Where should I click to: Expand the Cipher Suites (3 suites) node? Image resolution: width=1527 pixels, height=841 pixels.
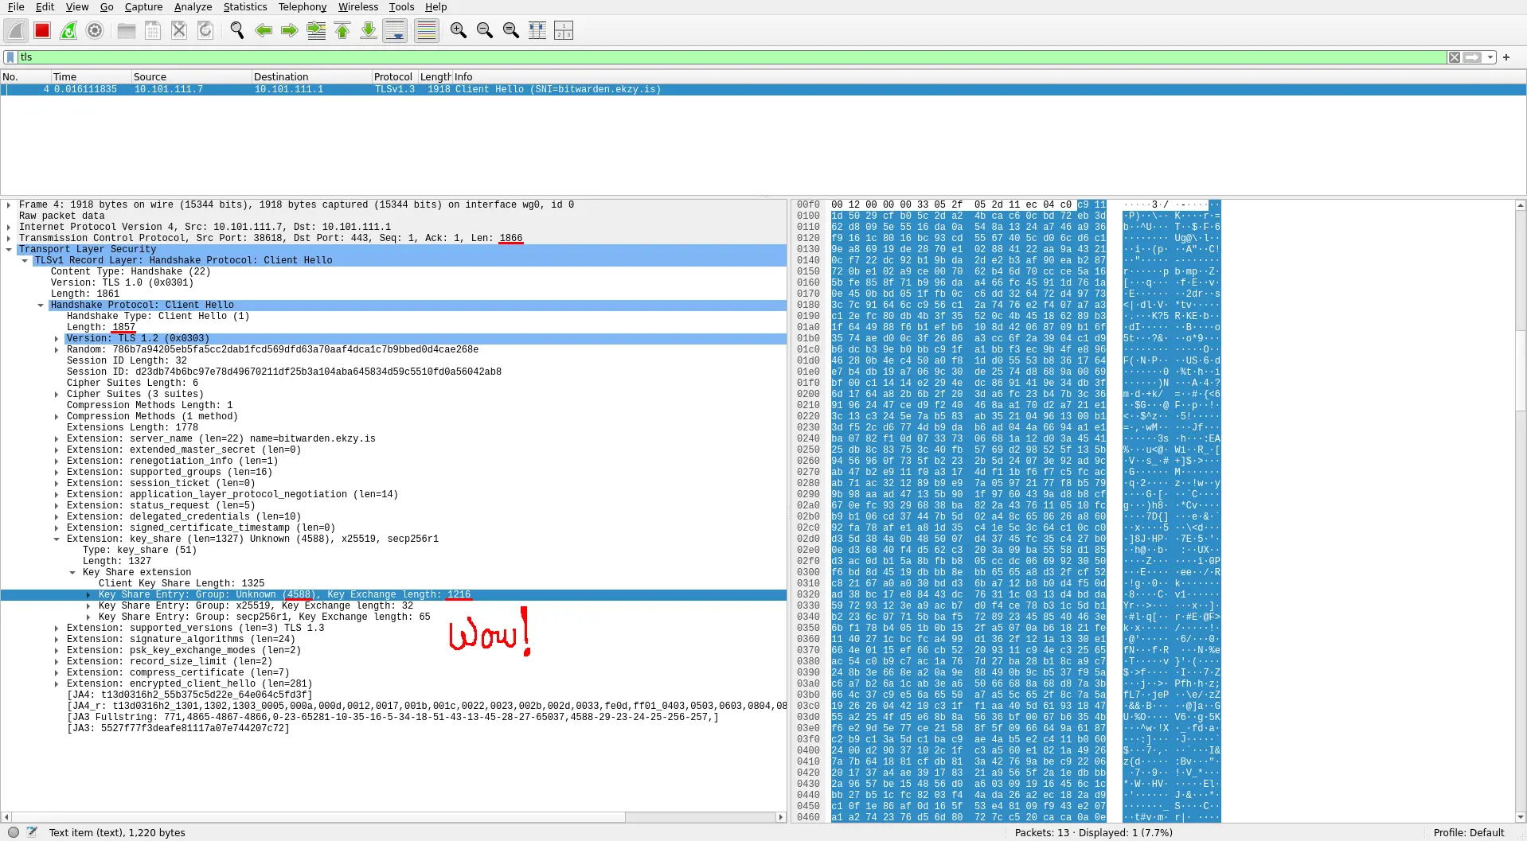click(x=57, y=395)
